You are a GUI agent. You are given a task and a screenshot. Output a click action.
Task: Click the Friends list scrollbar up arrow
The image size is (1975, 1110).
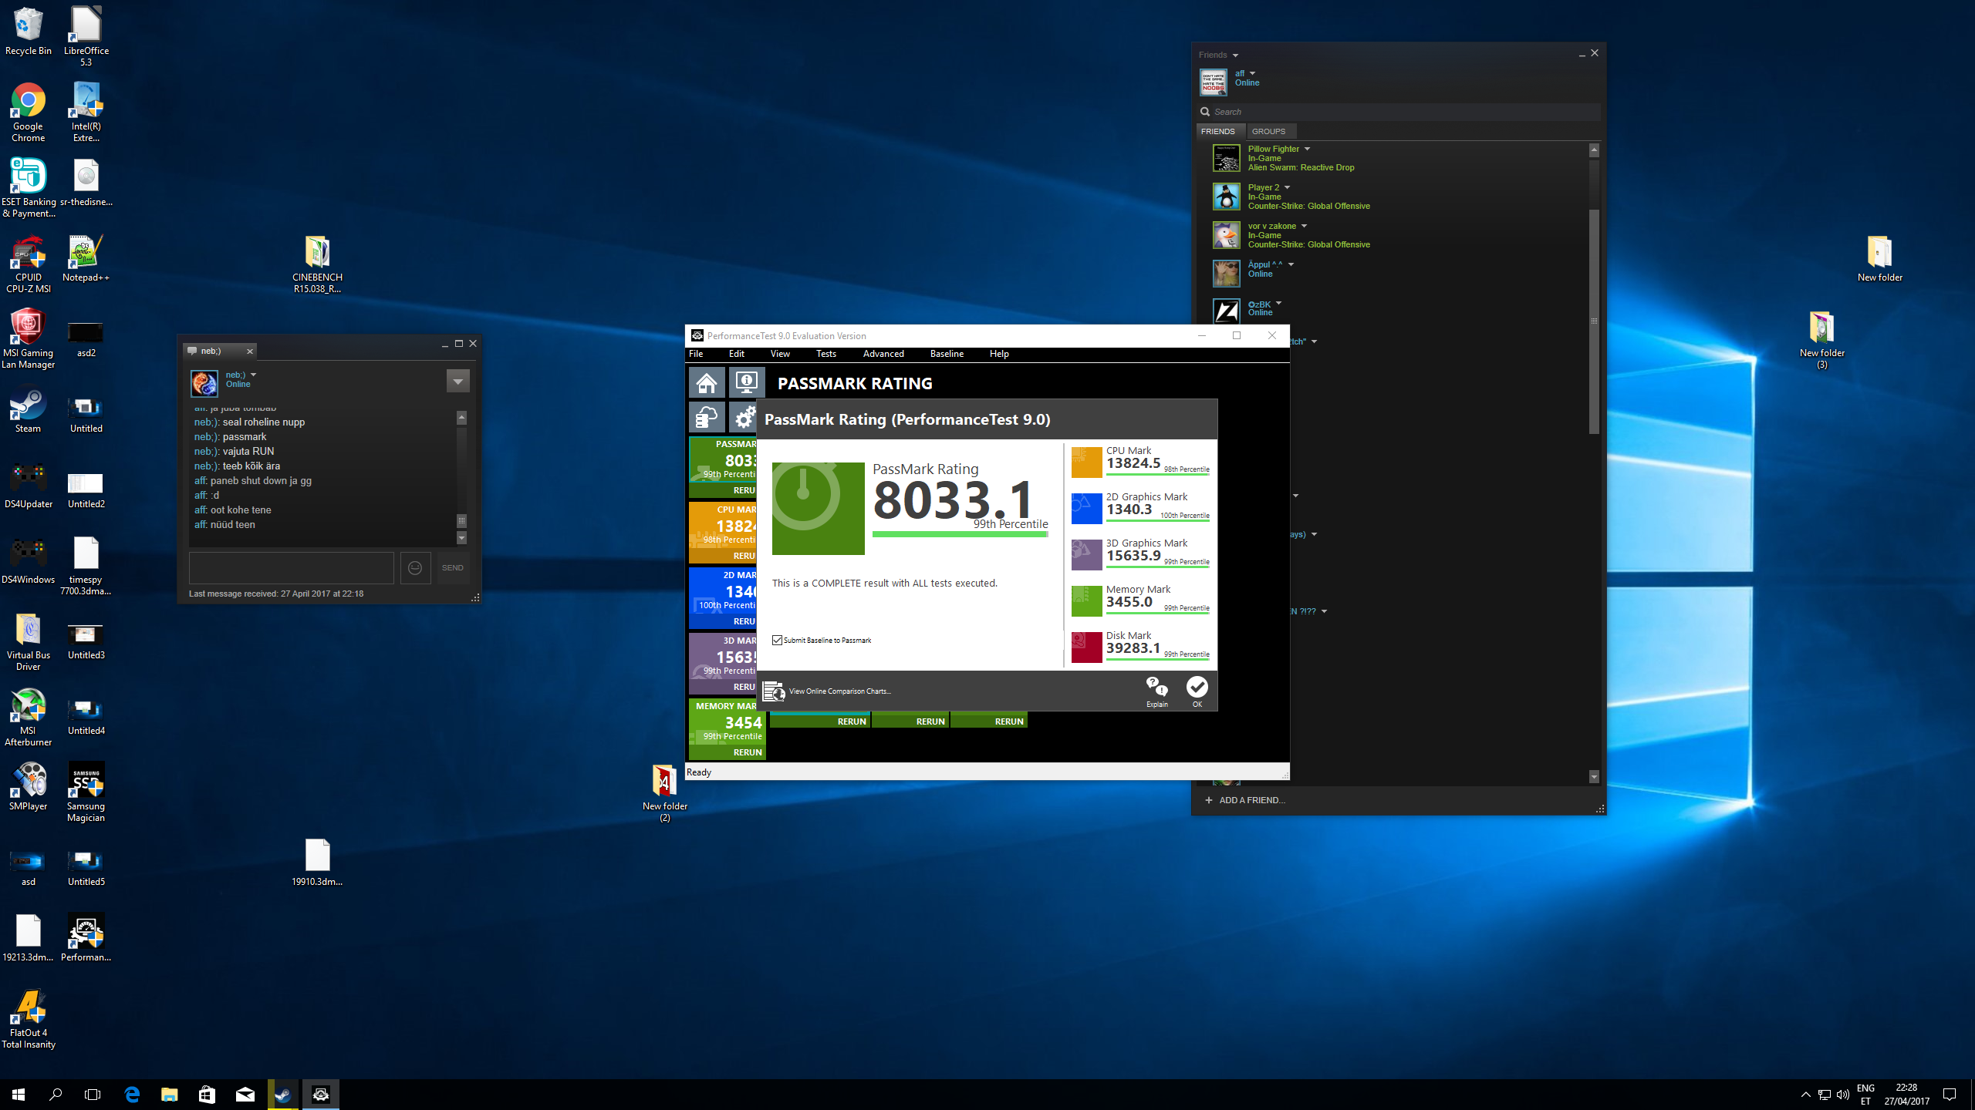pyautogui.click(x=1594, y=150)
